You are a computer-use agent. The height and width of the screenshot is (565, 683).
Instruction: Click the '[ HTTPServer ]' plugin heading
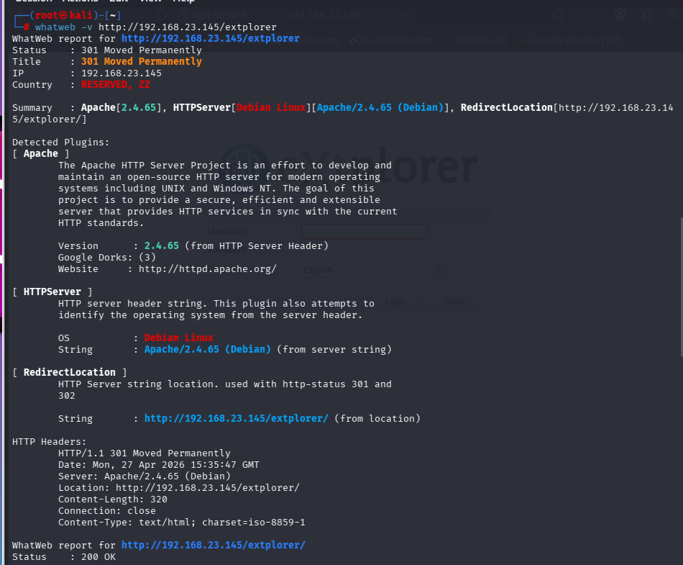coord(52,292)
